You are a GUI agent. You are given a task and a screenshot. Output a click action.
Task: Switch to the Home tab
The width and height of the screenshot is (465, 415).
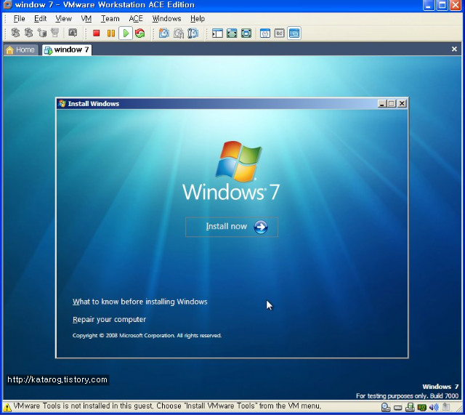(20, 50)
